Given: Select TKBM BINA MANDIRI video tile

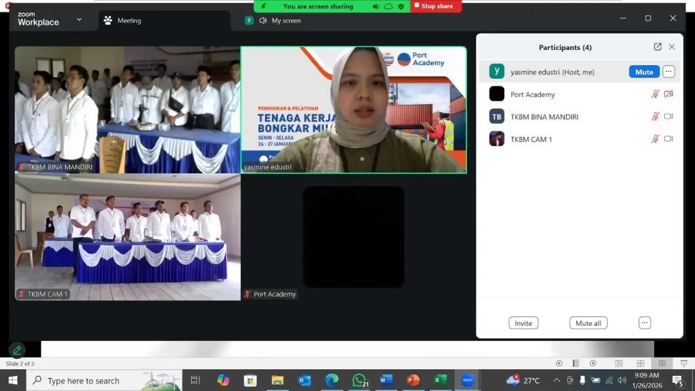Looking at the screenshot, I should pyautogui.click(x=128, y=110).
